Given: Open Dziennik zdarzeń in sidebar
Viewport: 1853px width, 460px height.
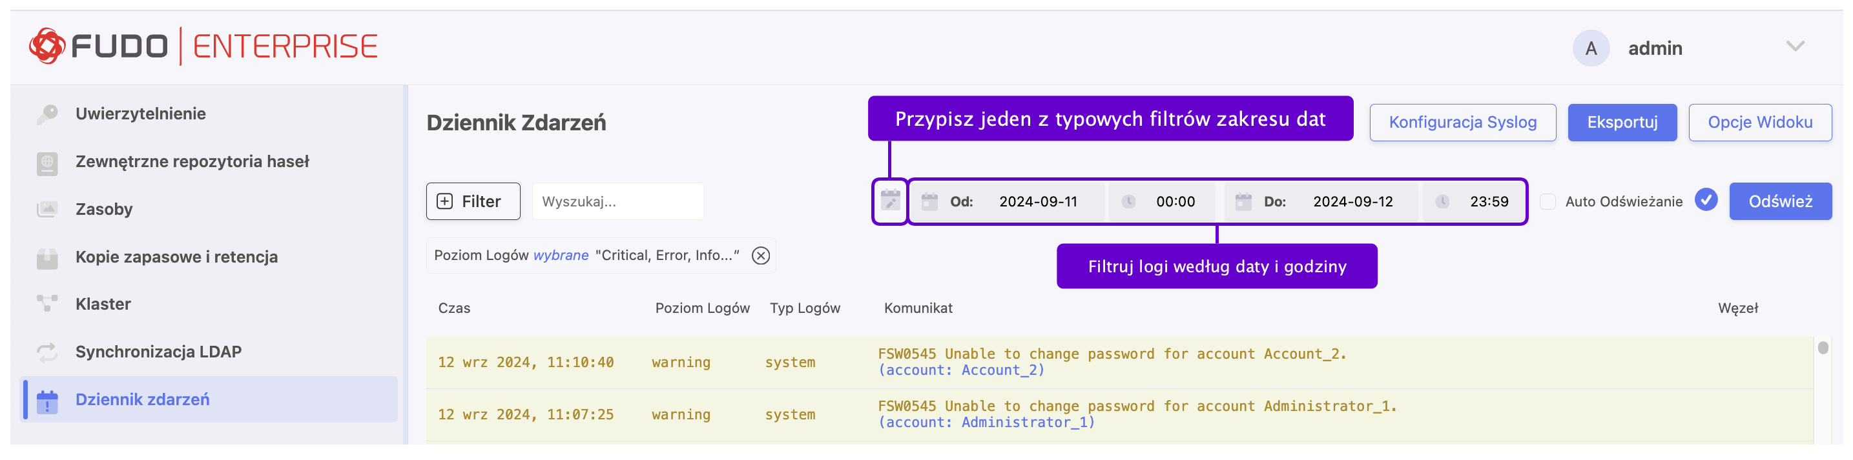Looking at the screenshot, I should point(143,399).
